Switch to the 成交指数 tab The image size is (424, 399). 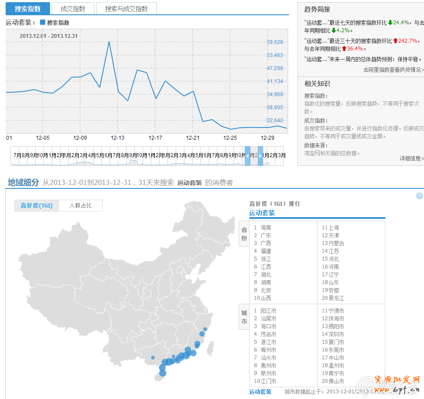coord(73,9)
